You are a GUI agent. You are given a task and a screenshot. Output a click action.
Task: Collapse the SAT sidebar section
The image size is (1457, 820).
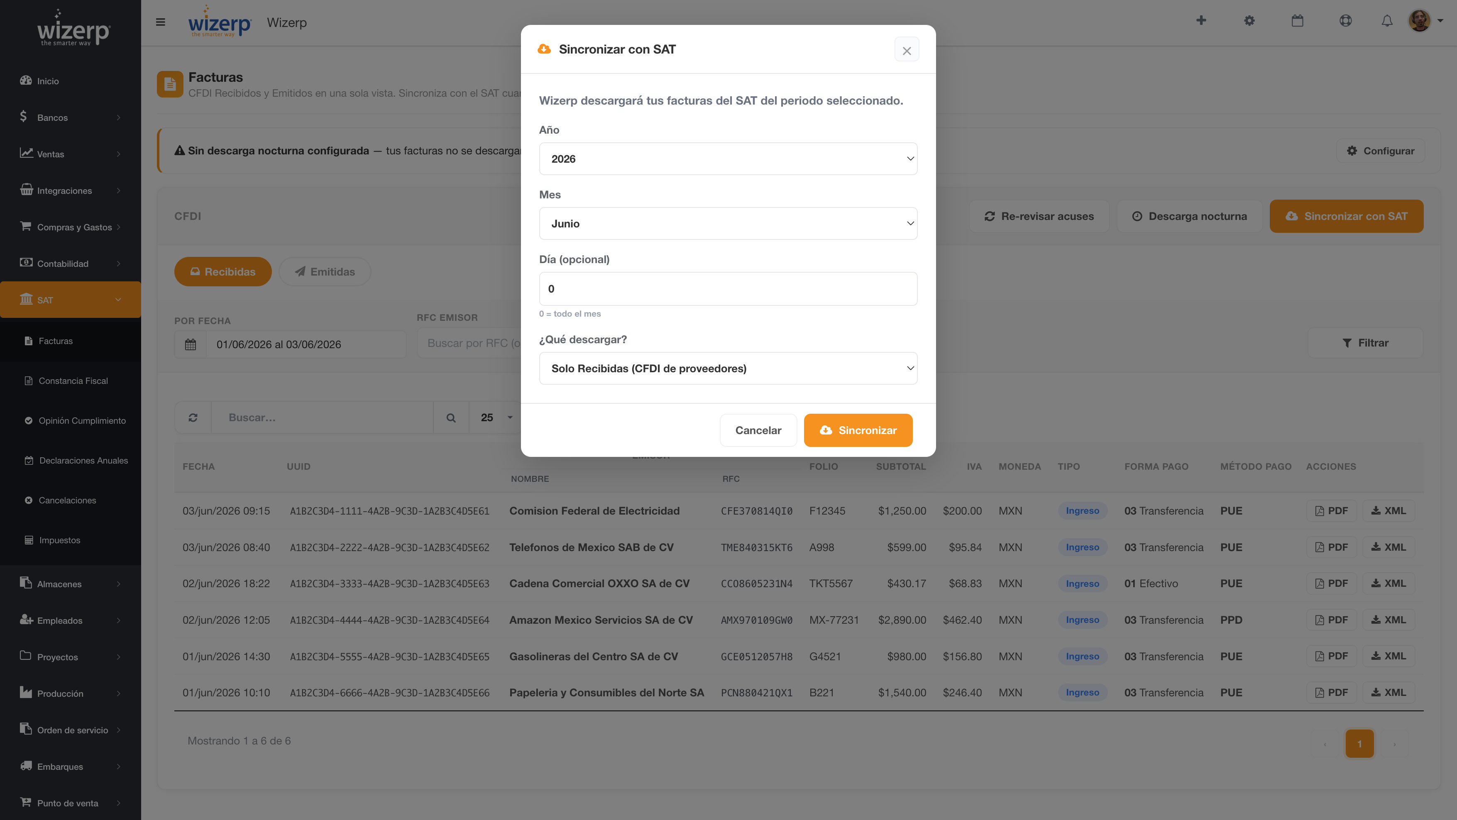point(70,300)
